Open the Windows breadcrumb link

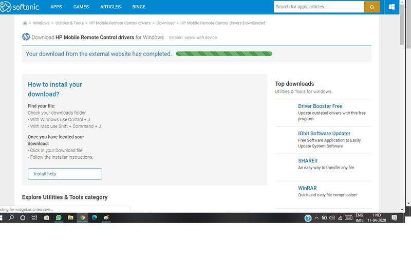[x=41, y=23]
